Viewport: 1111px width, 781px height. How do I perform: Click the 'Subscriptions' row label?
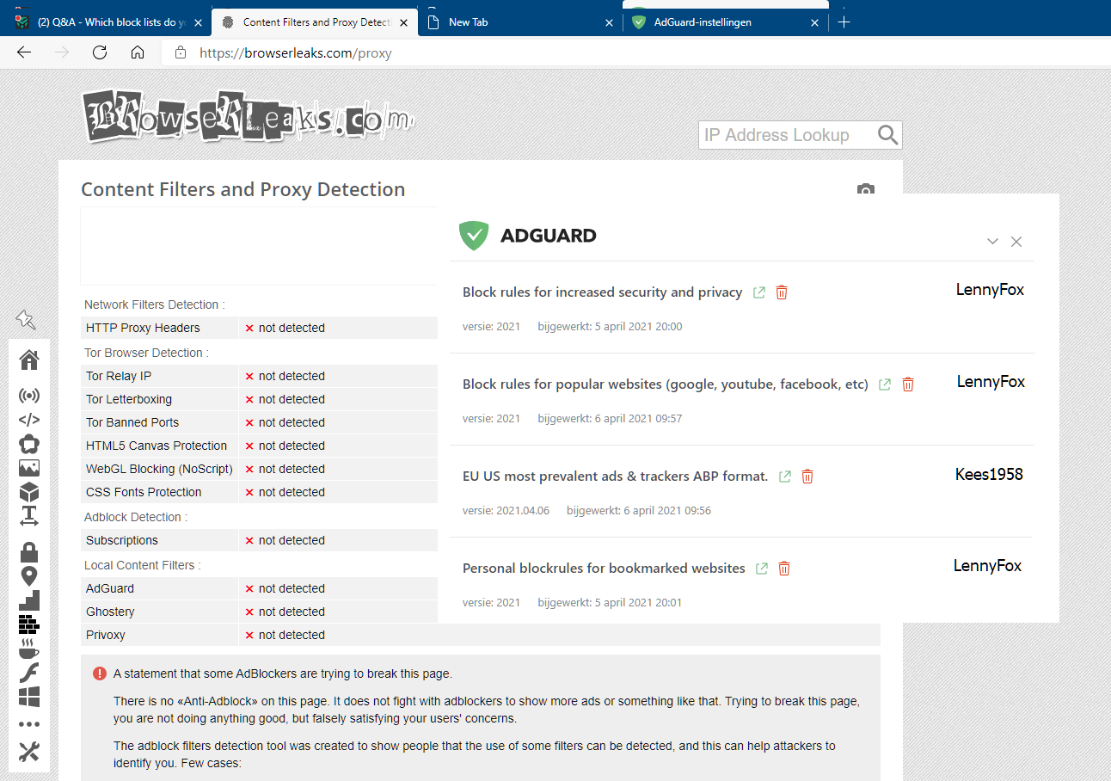point(122,540)
